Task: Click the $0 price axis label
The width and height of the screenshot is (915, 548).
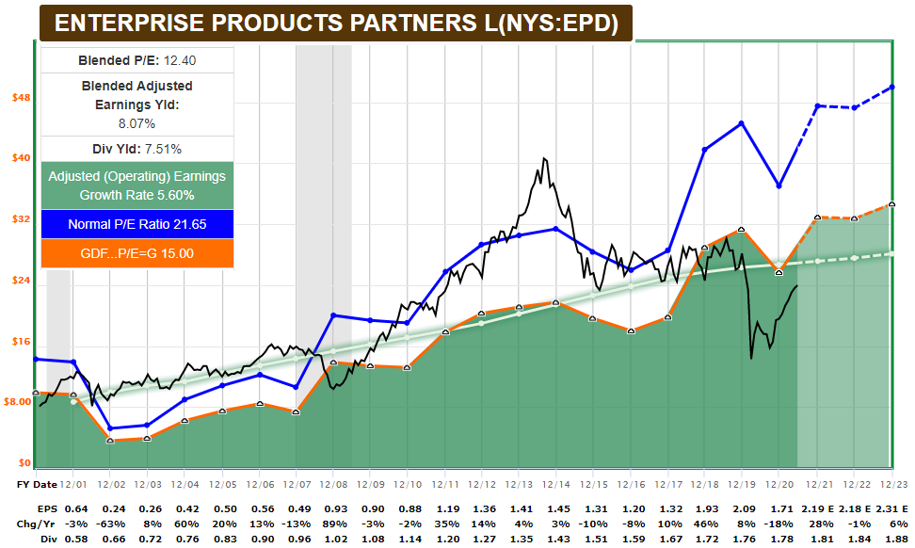Action: tap(24, 463)
